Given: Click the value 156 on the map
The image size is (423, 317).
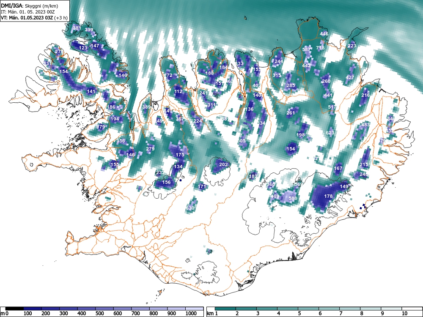Looking at the screenshot, I should 166,182.
